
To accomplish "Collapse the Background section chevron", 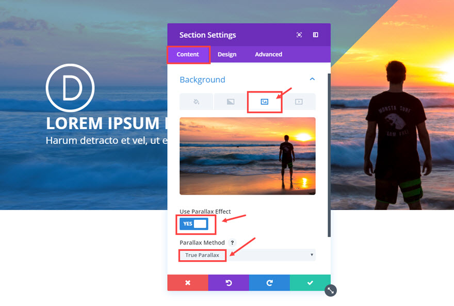I will [x=312, y=79].
